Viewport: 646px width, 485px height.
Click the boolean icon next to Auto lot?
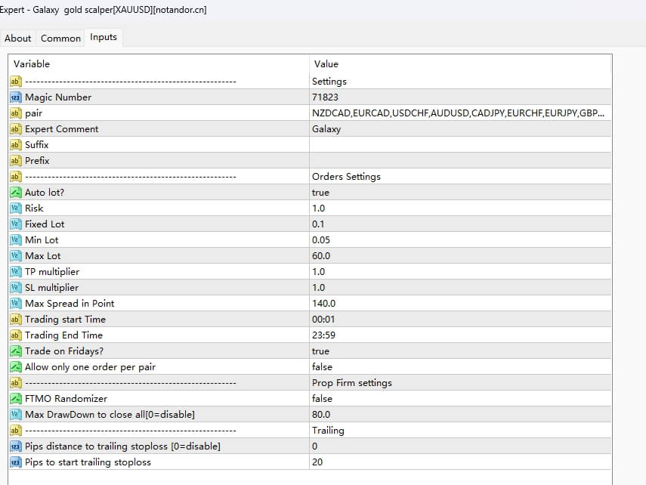coord(15,193)
